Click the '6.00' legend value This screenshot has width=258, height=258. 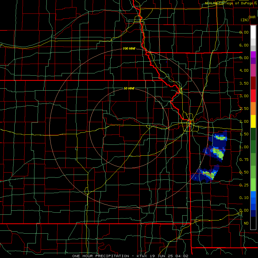pyautogui.click(x=244, y=45)
